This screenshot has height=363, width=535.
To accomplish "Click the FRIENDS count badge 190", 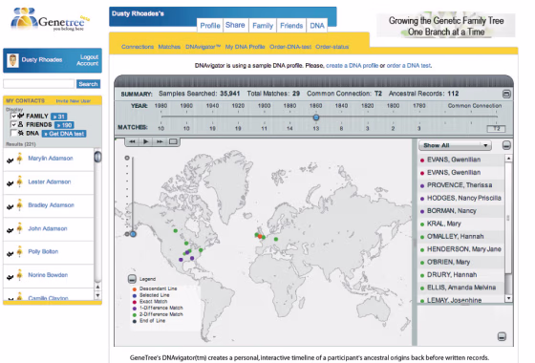I will (64, 125).
